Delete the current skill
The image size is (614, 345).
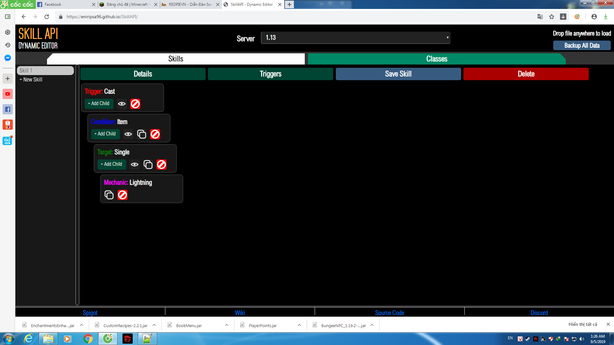pos(526,74)
